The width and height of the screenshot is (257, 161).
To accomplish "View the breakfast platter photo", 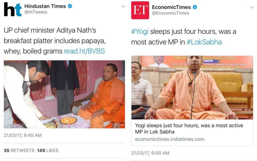I will pyautogui.click(x=65, y=94).
